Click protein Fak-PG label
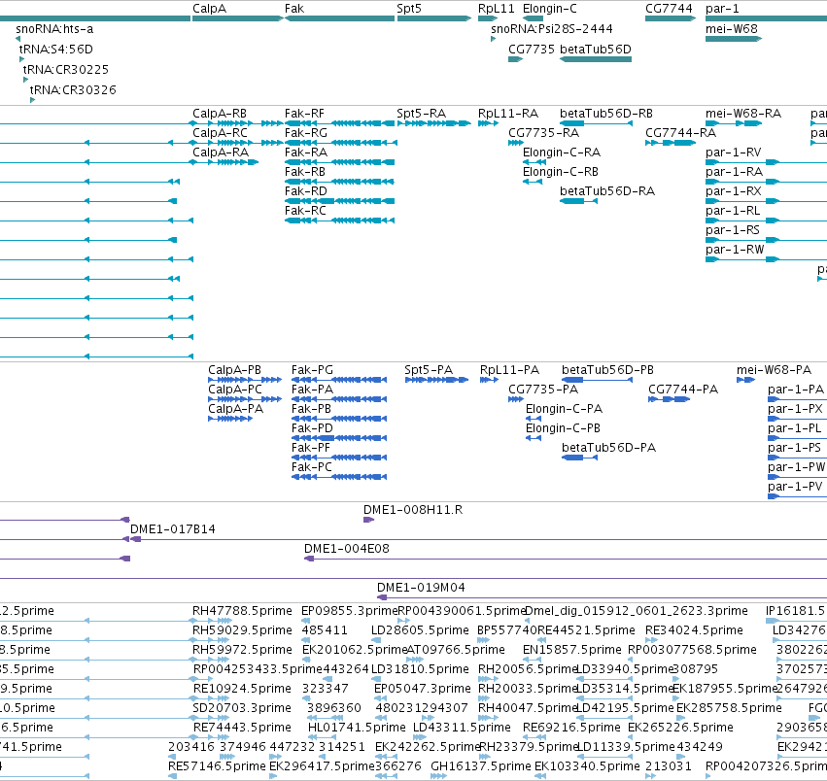 point(312,370)
